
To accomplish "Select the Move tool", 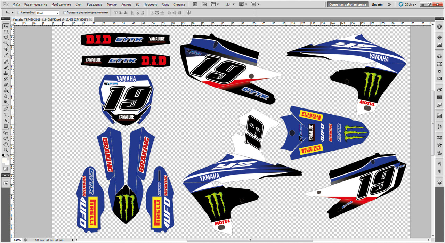I will pyautogui.click(x=6, y=26).
